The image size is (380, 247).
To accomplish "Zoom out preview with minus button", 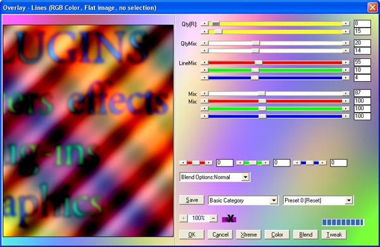I will click(213, 218).
